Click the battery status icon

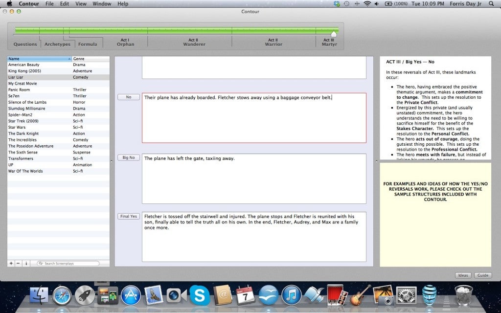coord(396,4)
